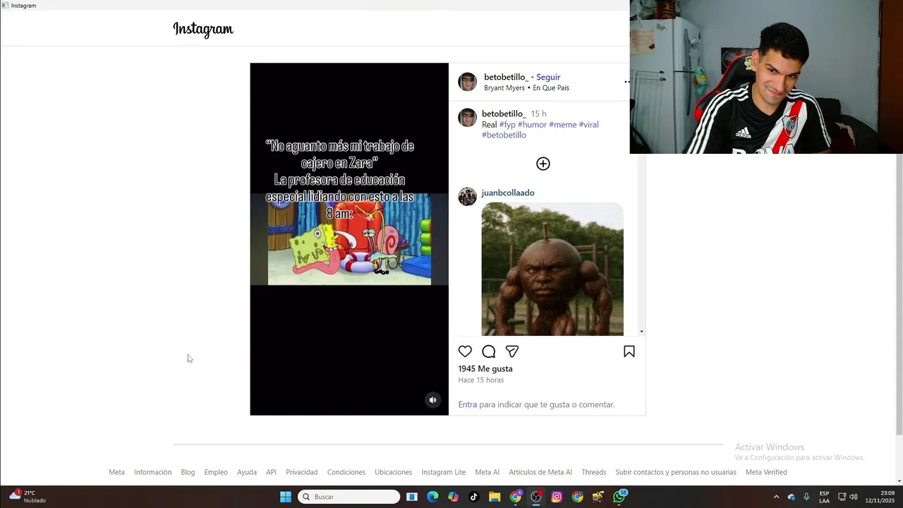This screenshot has width=903, height=508.
Task: Open the clock showing 23:09
Action: [x=880, y=497]
